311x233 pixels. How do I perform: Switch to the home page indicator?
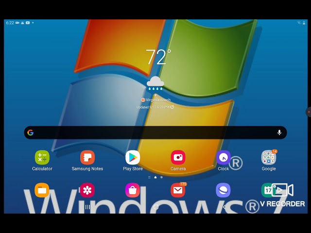point(155,177)
